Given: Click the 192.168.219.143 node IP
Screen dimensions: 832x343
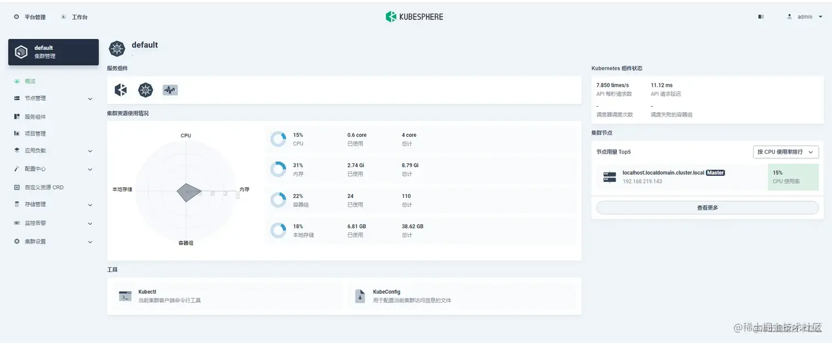Looking at the screenshot, I should click(x=642, y=181).
